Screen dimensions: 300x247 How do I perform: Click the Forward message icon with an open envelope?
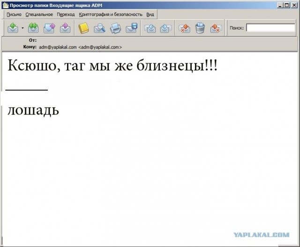(49, 28)
